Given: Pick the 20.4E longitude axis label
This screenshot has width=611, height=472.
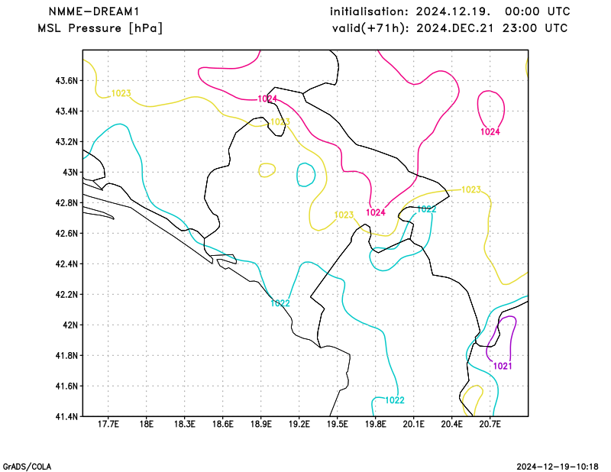Looking at the screenshot, I should coord(451,424).
